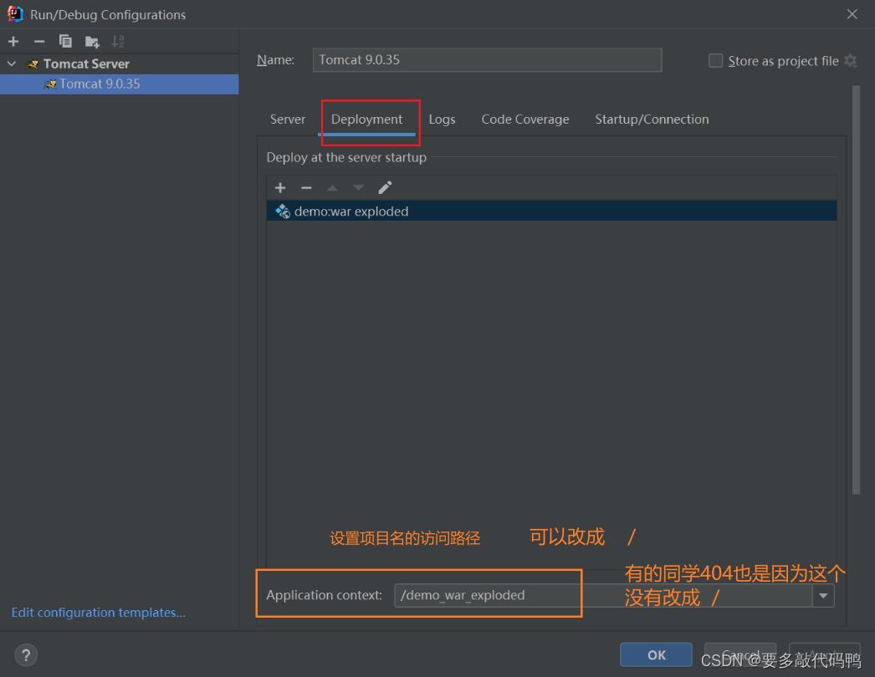Switch to the Deployment tab
This screenshot has height=677, width=875.
pos(366,120)
